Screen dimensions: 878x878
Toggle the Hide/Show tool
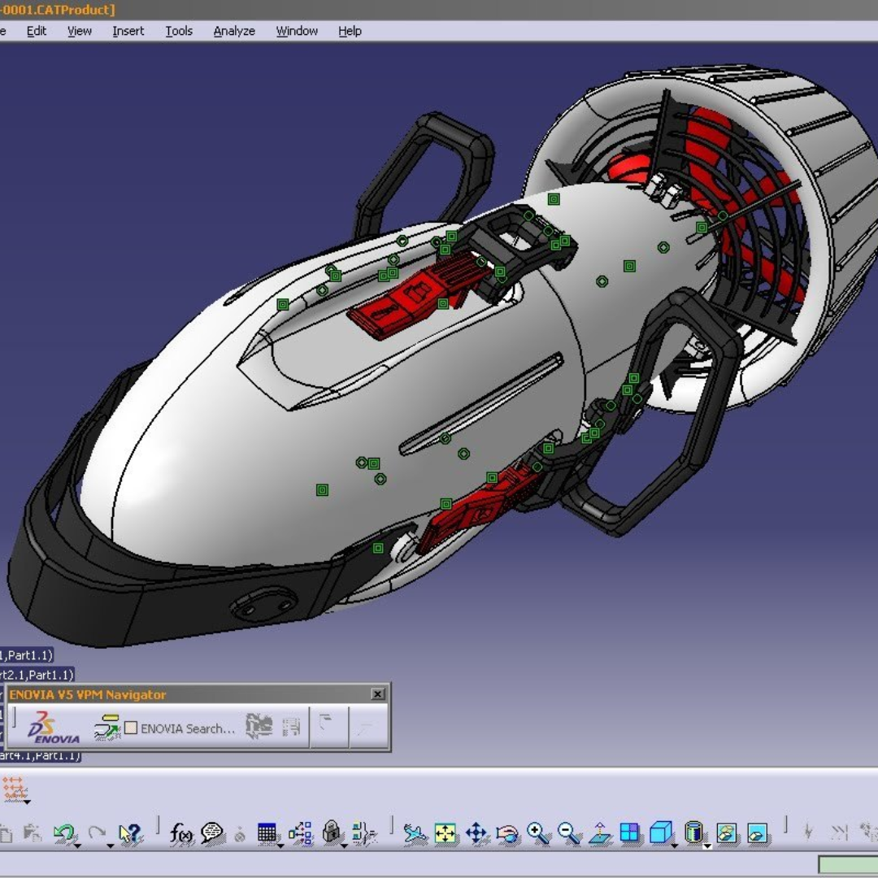click(x=727, y=833)
